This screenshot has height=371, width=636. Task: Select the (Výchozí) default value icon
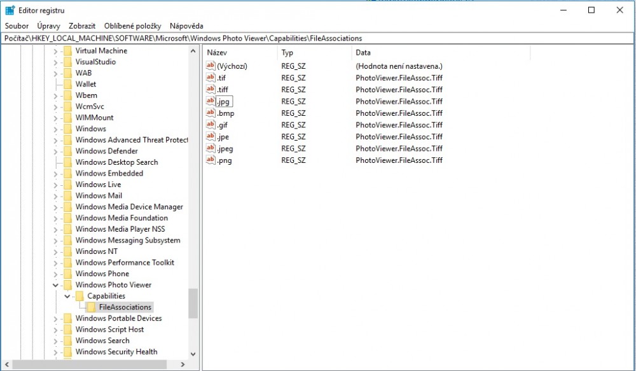(211, 66)
